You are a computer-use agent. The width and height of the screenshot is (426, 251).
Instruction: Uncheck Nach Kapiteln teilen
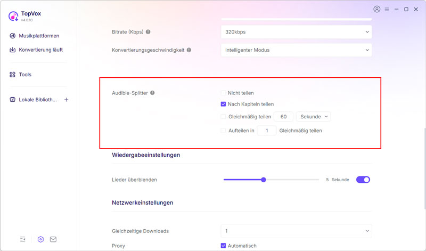(x=223, y=104)
